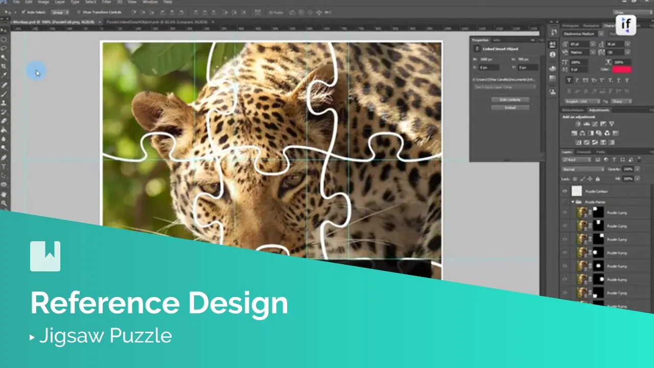Toggle Show Transform Controls checkbox
The width and height of the screenshot is (654, 368).
(78, 12)
